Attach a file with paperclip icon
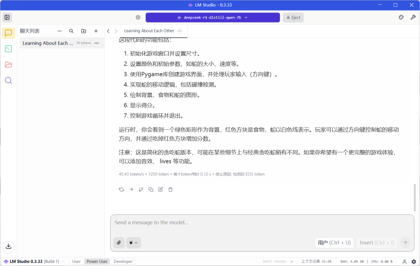 [119, 243]
